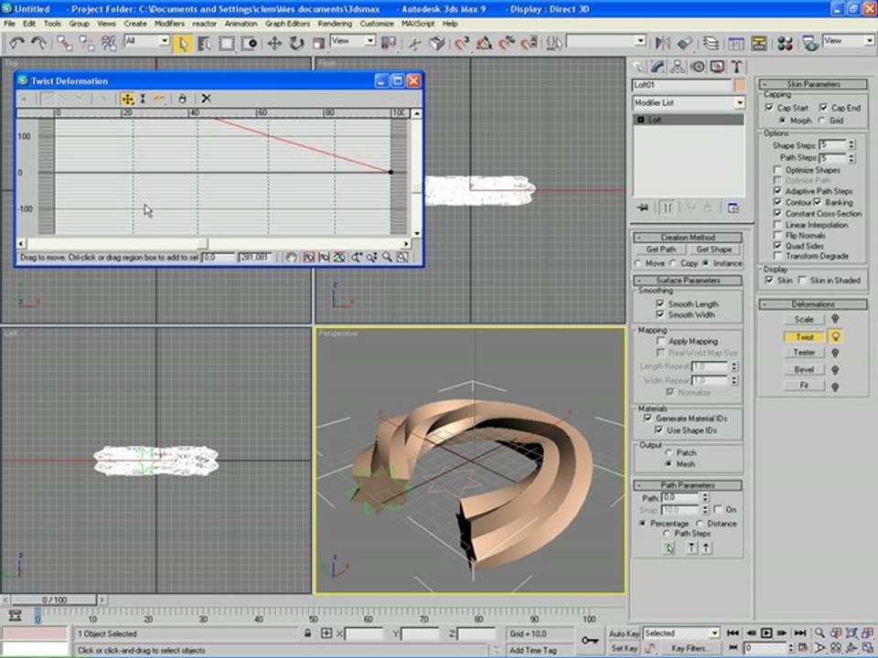
Task: Select Move Control Point tool in Twist Deformation
Action: point(127,99)
